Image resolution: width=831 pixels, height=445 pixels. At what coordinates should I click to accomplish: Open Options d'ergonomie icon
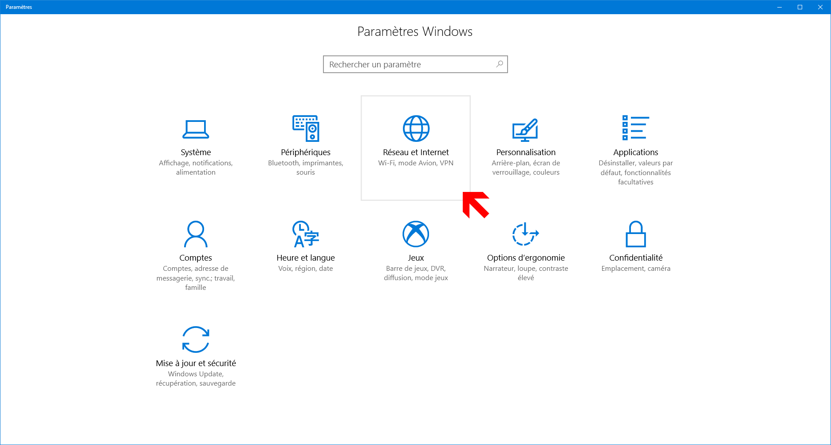point(526,234)
